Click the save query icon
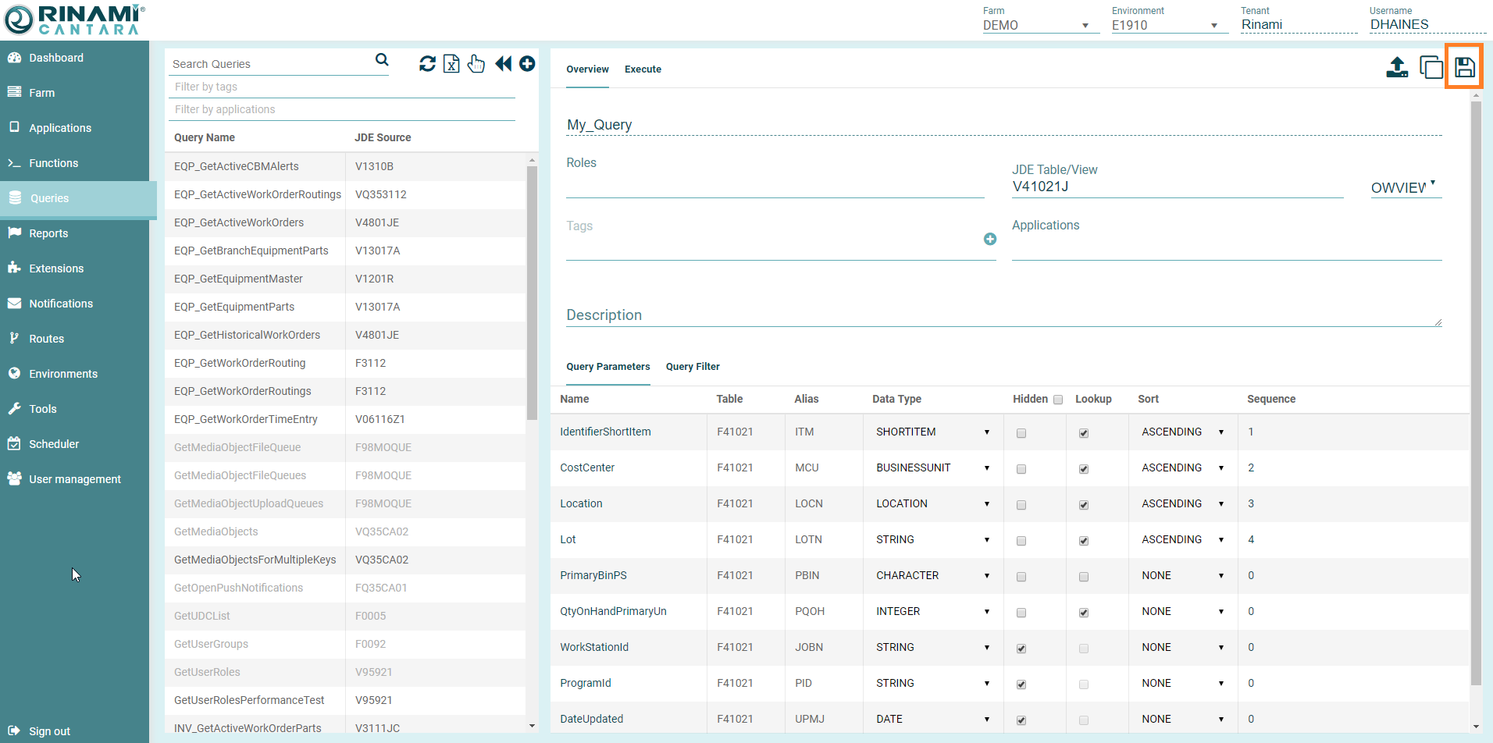 click(x=1464, y=68)
